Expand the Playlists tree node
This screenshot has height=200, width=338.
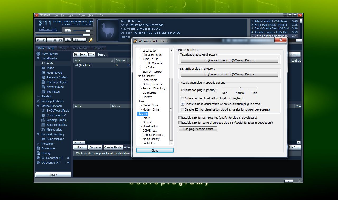38,96
